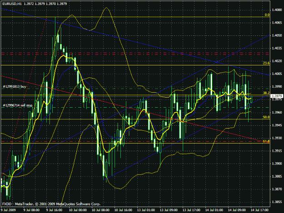Click the 1.4020 price axis label

pos(277,61)
